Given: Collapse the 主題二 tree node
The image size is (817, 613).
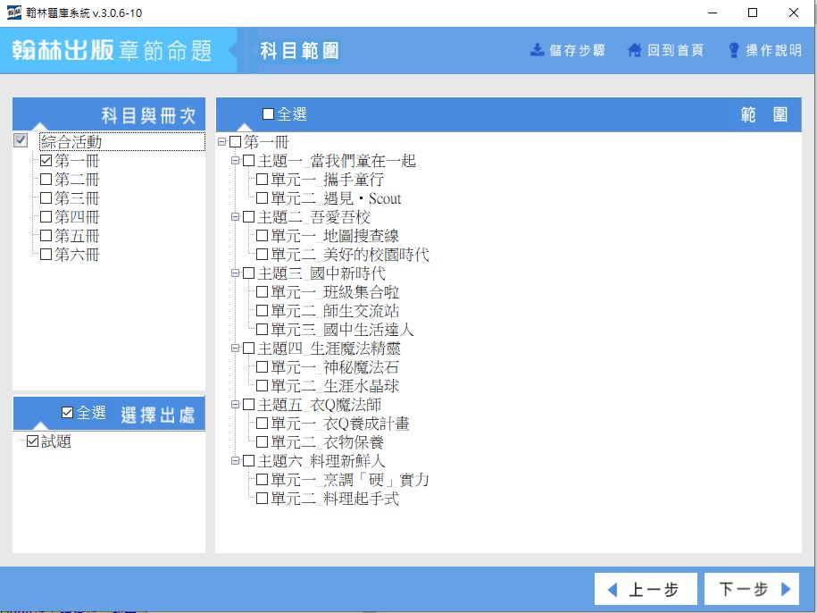Looking at the screenshot, I should [x=235, y=217].
